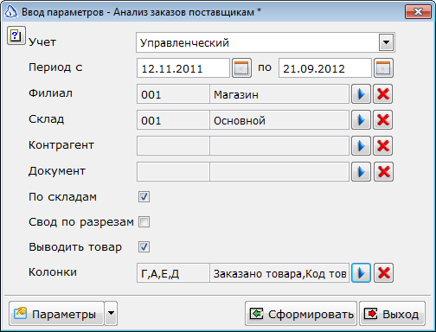Click the application icon in title bar
The height and width of the screenshot is (332, 436).
(x=11, y=11)
